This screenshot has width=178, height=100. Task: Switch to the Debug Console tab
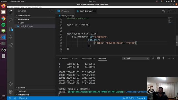[88, 58]
